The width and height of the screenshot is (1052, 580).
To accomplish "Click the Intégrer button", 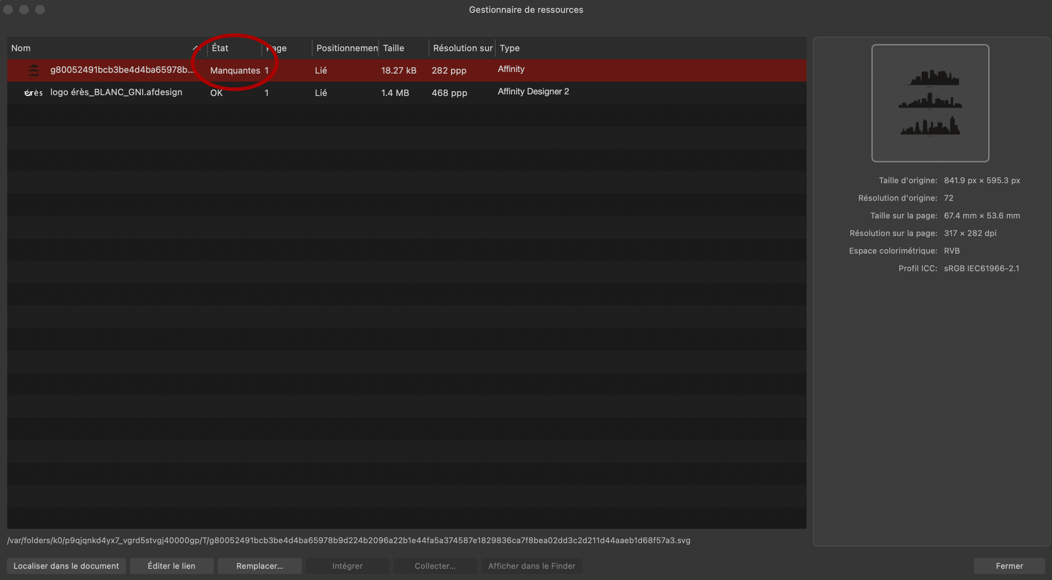I will click(348, 566).
